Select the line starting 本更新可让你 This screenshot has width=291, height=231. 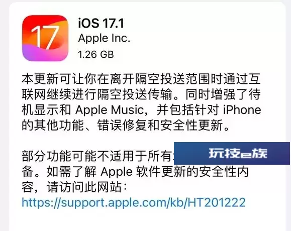pos(141,79)
